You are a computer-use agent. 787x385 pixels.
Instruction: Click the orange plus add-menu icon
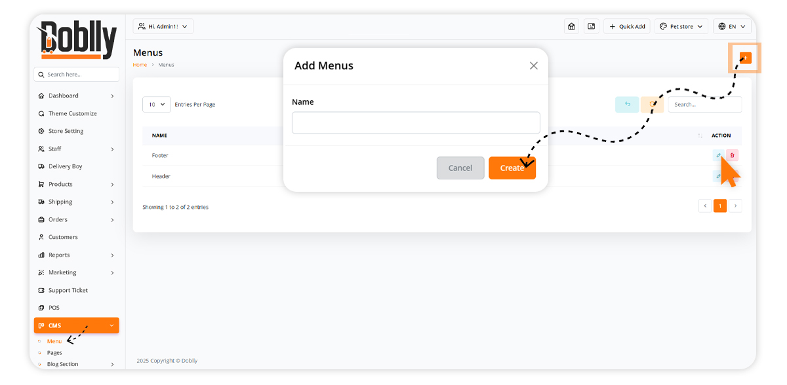click(x=745, y=58)
